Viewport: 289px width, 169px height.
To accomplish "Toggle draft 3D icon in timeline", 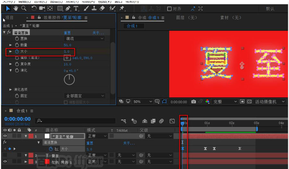I will [134, 121].
